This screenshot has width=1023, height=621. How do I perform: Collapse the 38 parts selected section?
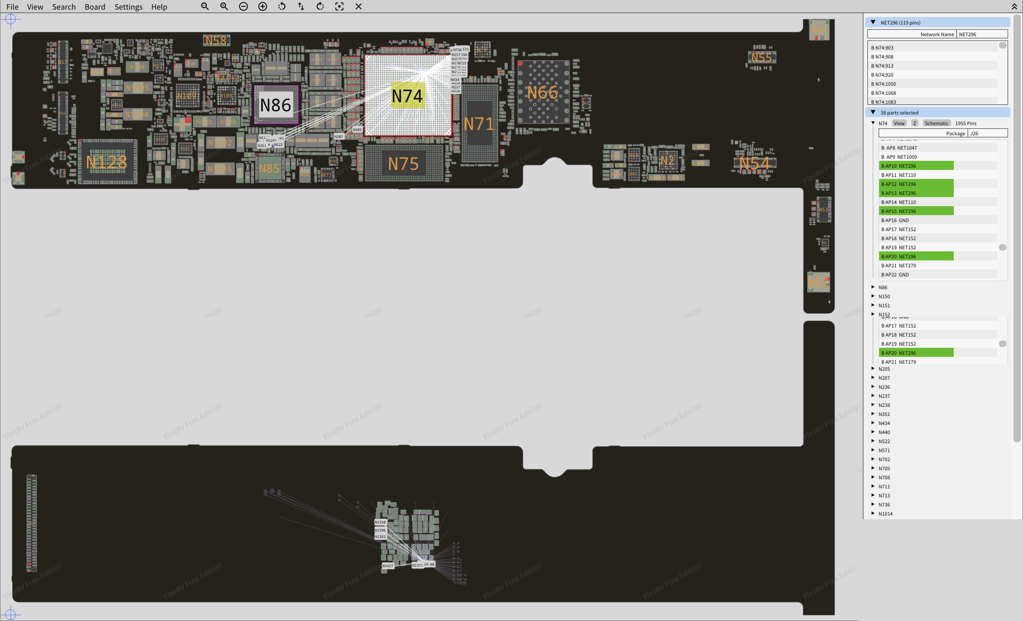click(873, 112)
